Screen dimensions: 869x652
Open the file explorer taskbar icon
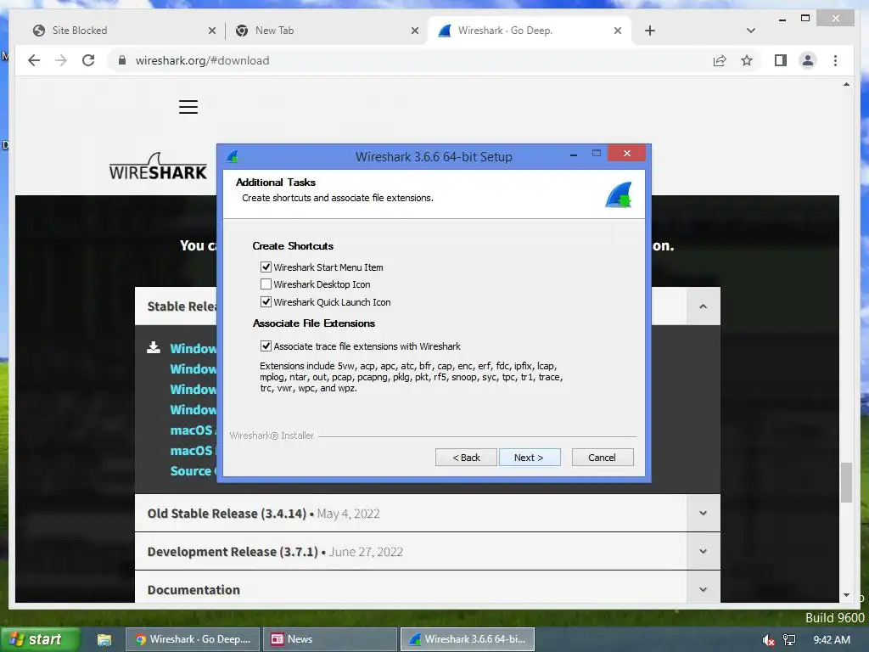pyautogui.click(x=104, y=640)
